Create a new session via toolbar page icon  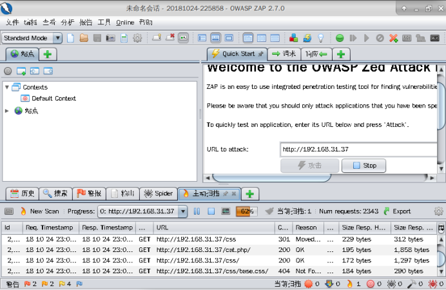point(70,38)
